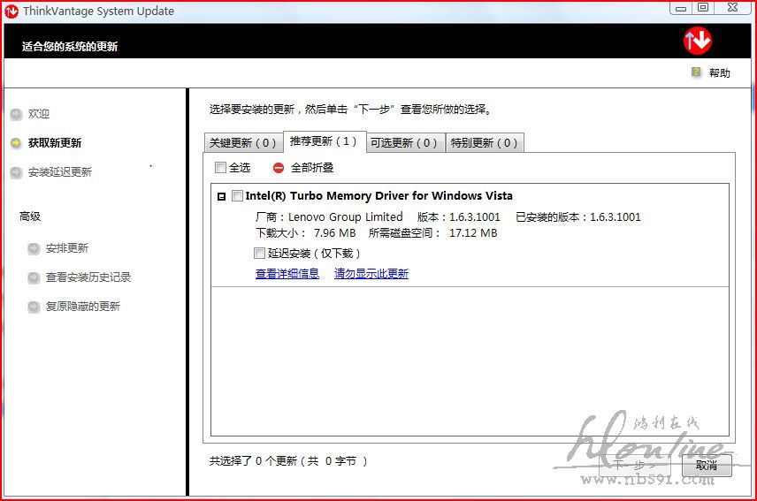Click the 下一步 next button

(x=634, y=466)
